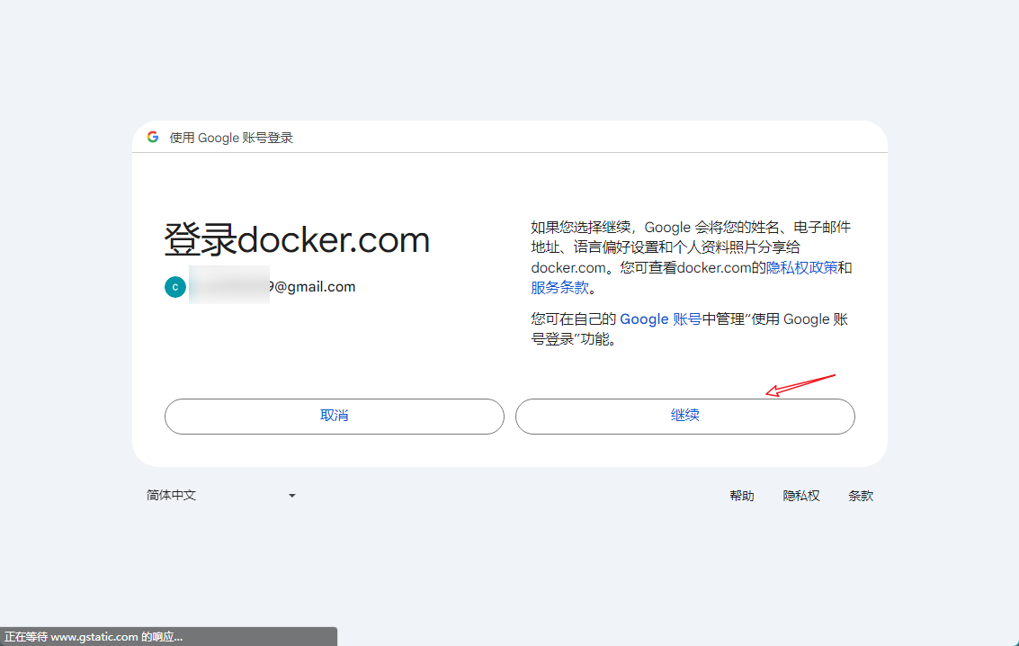Viewport: 1019px width, 646px height.
Task: Open the 帮助 help link
Action: coord(741,496)
